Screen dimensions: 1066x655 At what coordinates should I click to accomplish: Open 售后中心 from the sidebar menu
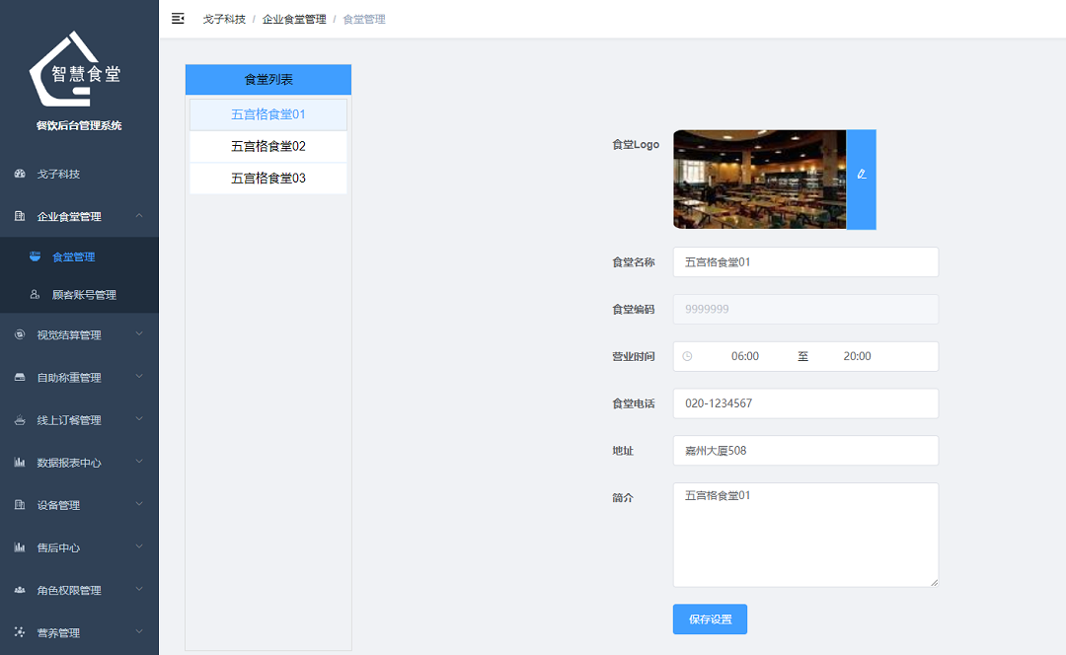pos(79,547)
